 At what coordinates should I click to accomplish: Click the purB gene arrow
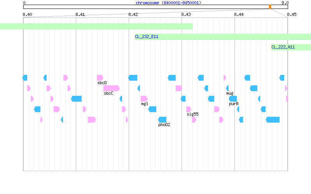(x=233, y=99)
